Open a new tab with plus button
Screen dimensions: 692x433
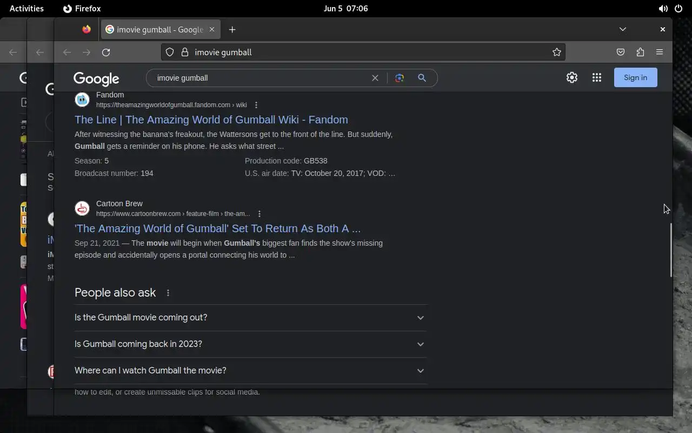[232, 29]
